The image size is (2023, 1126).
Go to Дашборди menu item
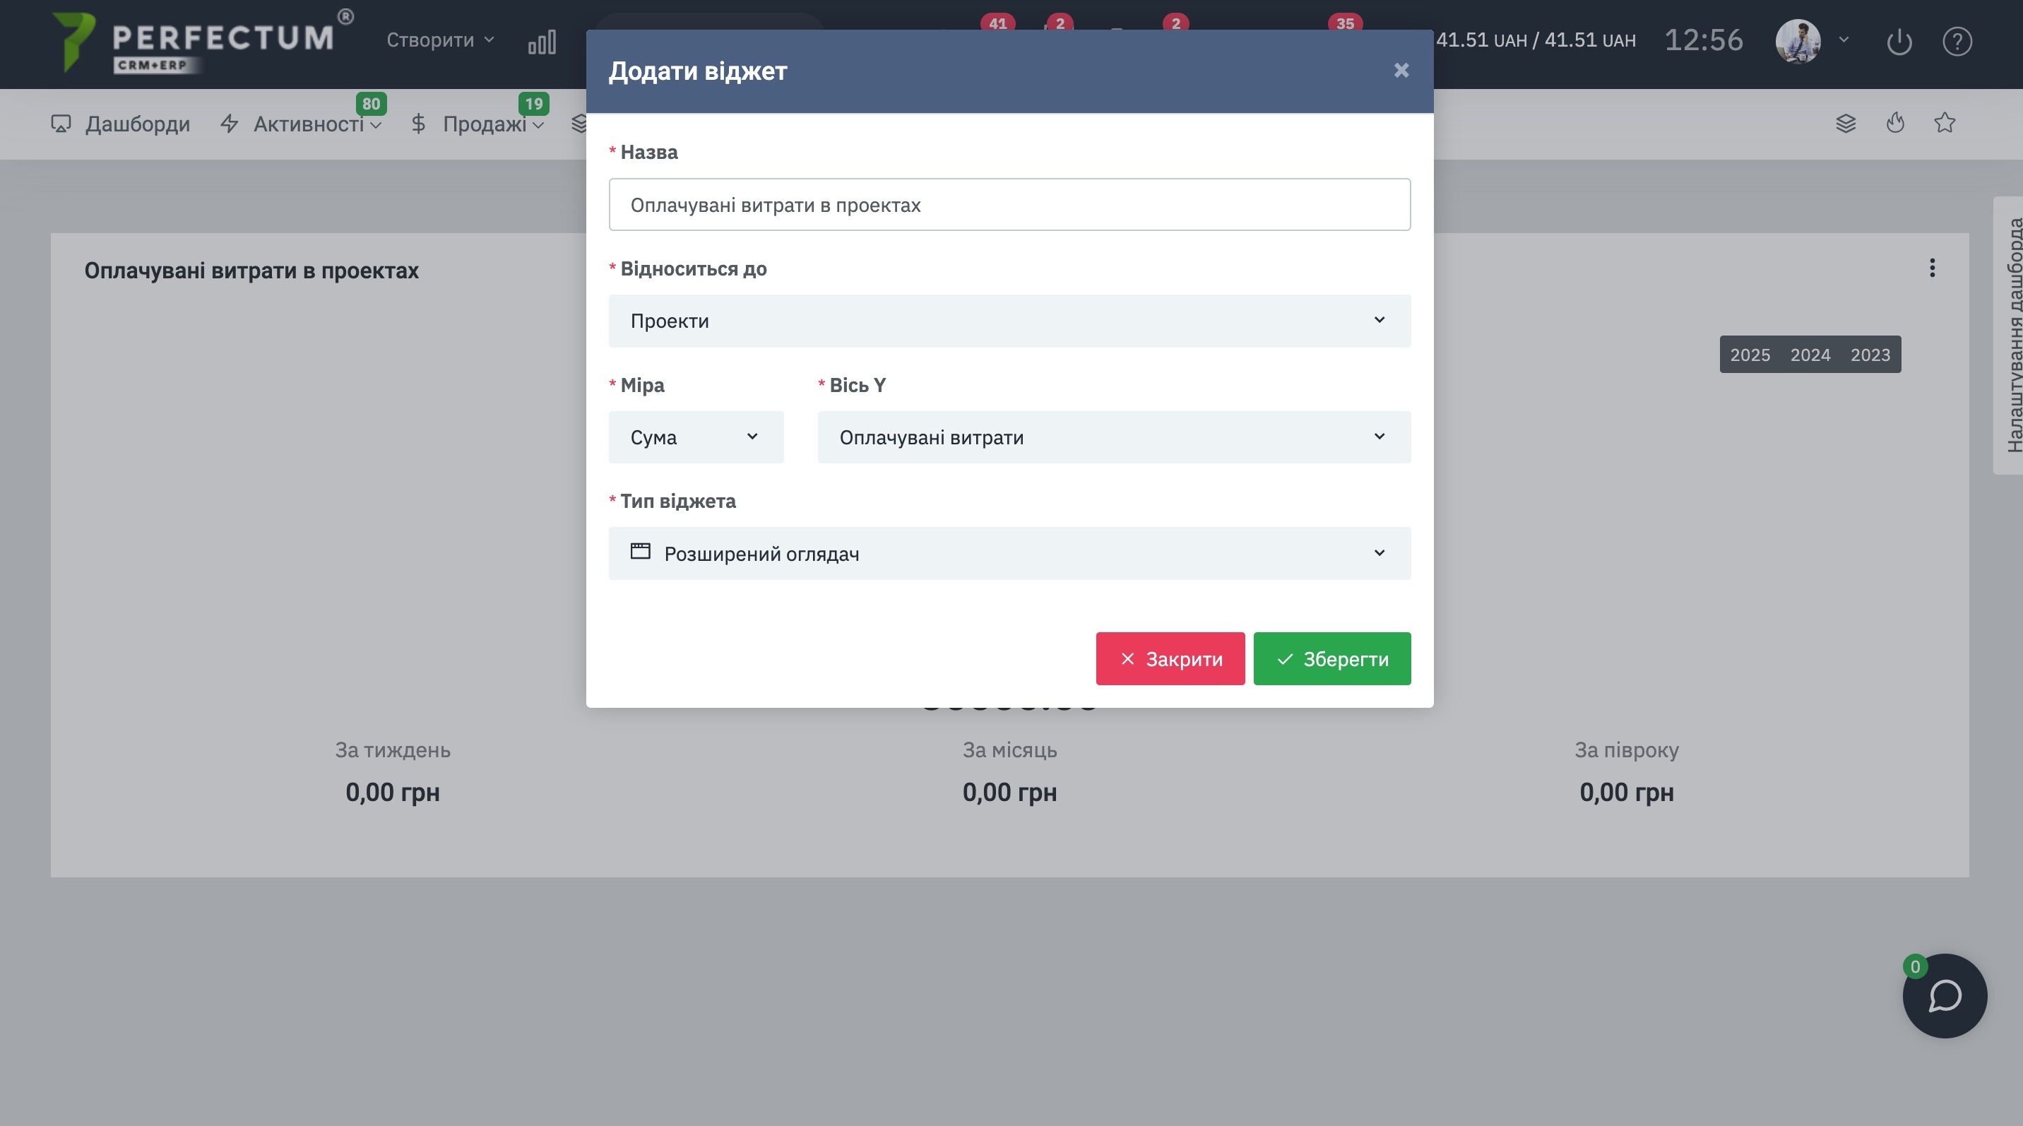pos(121,124)
